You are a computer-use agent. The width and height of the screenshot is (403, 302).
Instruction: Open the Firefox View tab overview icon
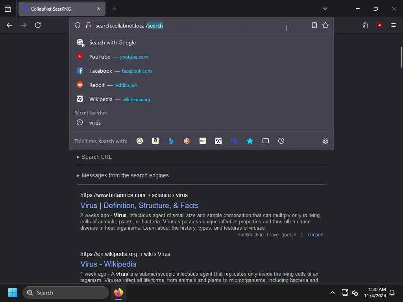point(8,9)
